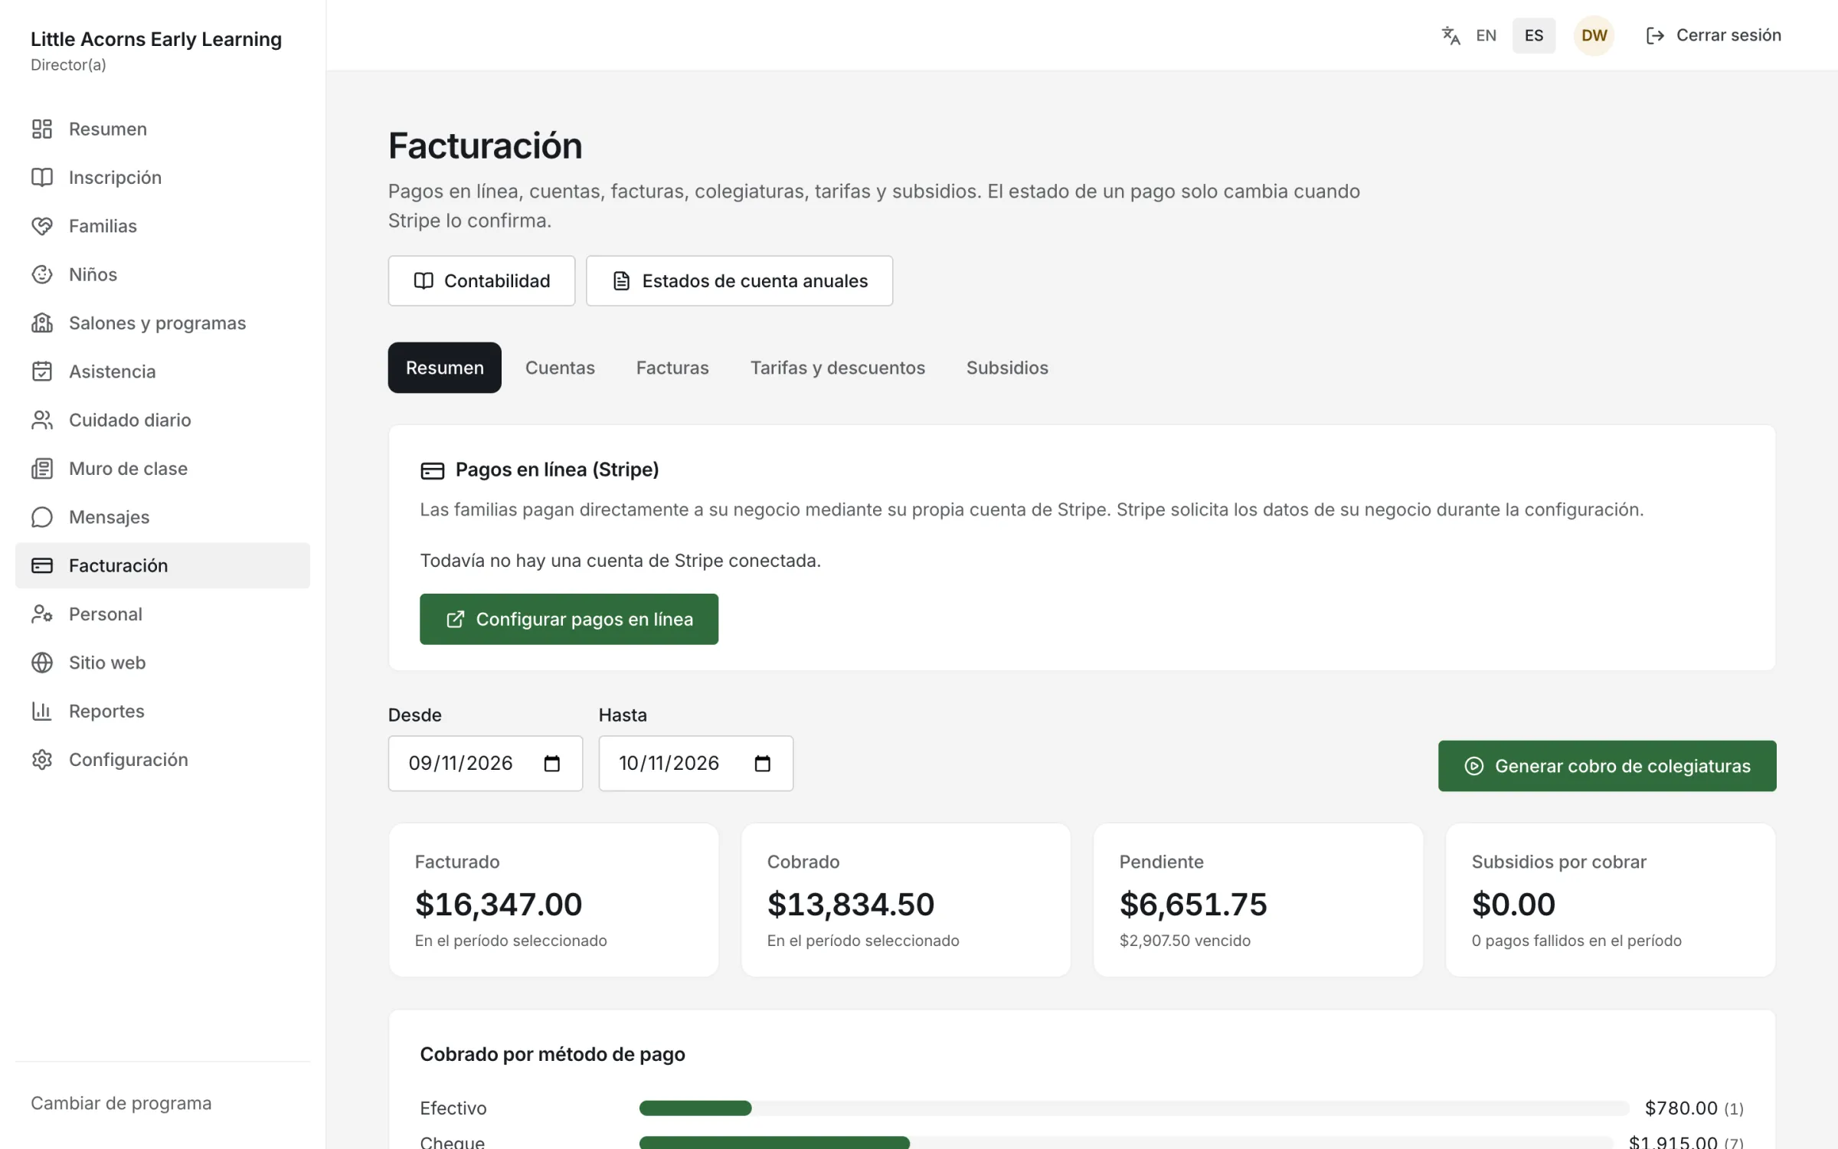Image resolution: width=1838 pixels, height=1149 pixels.
Task: Select the ES language option
Action: pyautogui.click(x=1533, y=35)
